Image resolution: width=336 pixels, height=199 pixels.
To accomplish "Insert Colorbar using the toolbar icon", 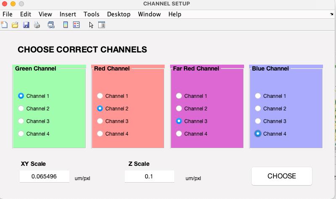I will (x=66, y=25).
